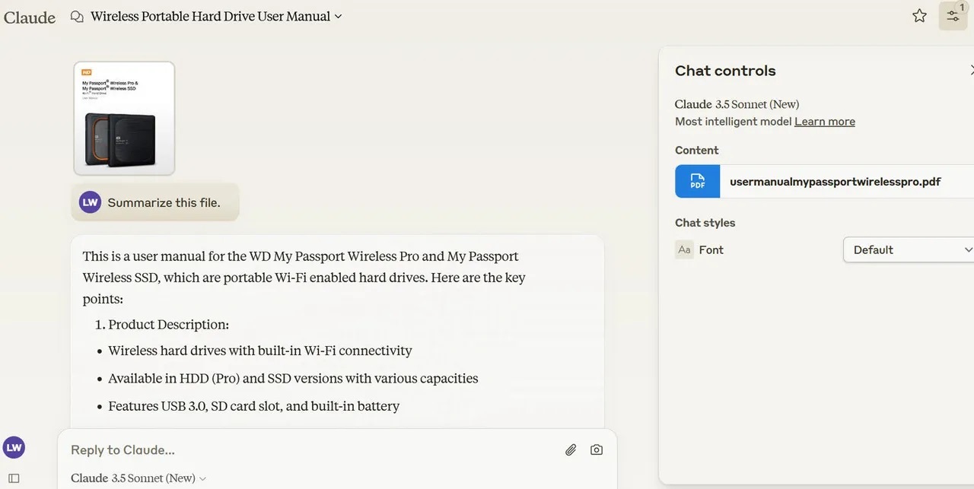Open the attached PDF thumbnail preview

tap(124, 118)
